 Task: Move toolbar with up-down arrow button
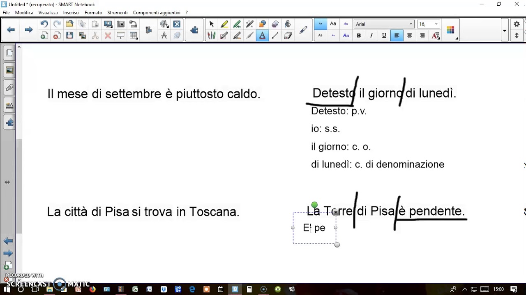(x=517, y=36)
